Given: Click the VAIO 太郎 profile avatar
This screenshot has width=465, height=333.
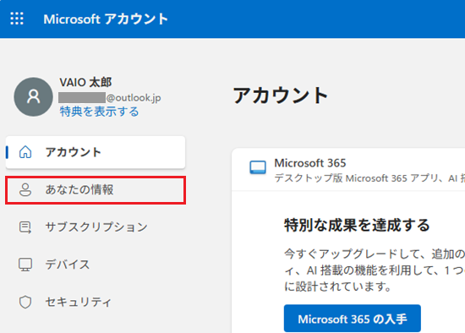Looking at the screenshot, I should (34, 97).
